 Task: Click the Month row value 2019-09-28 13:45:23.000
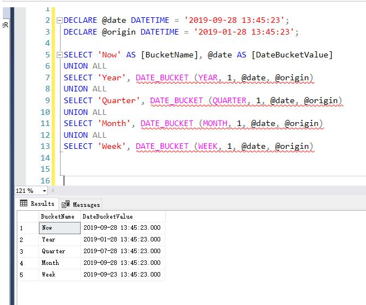point(122,263)
